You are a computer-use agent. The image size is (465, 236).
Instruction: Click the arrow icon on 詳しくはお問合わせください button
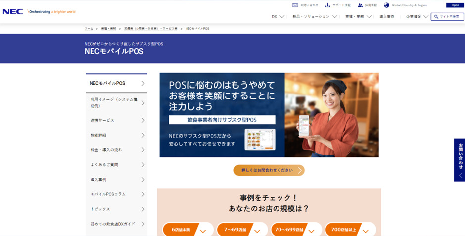[x=300, y=170]
